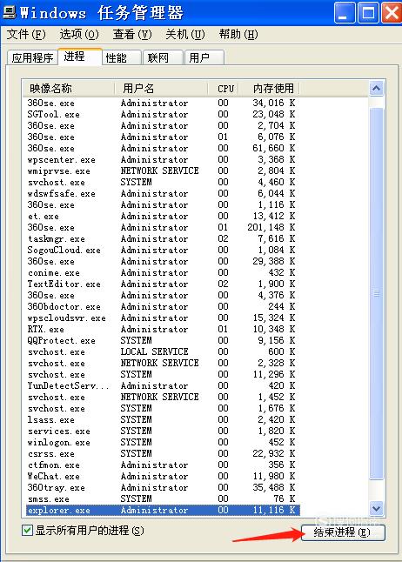Image resolution: width=402 pixels, height=562 pixels.
Task: Select the wmiprvse.exe process
Action: point(163,171)
